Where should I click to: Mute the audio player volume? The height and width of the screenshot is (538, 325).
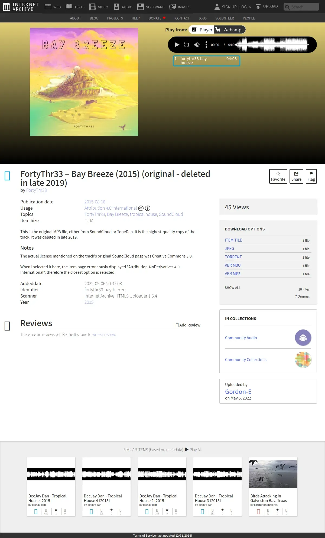click(x=197, y=45)
